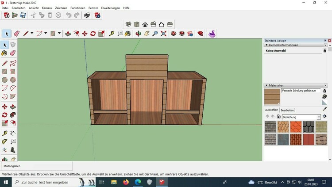Open the shape tool dropdown arrow

[x=60, y=34]
